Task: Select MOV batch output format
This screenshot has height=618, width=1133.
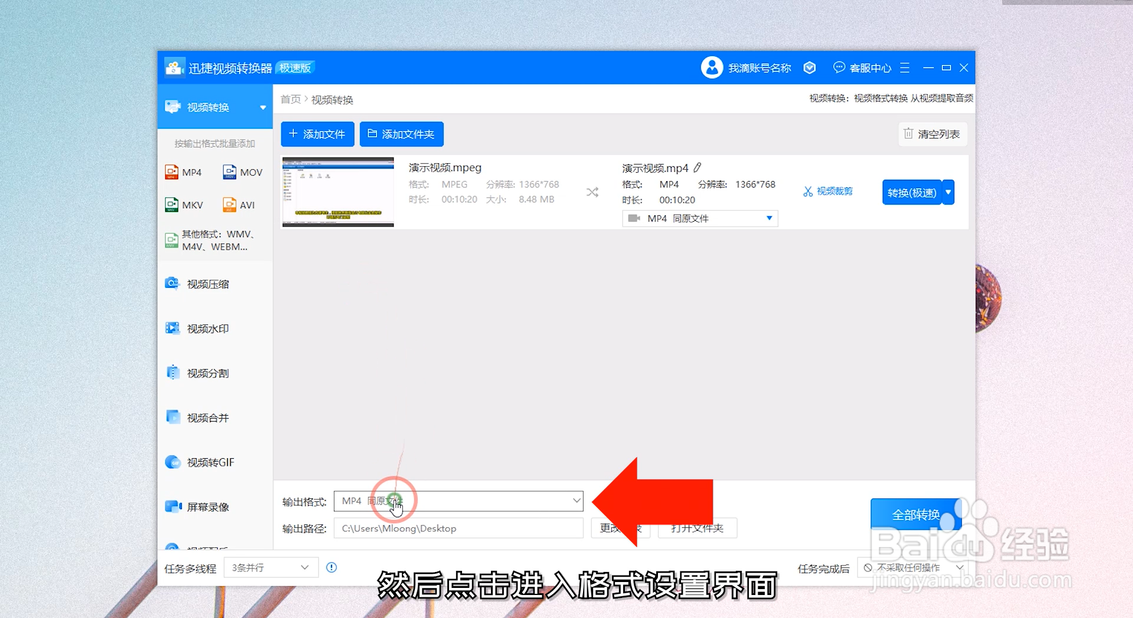Action: [x=243, y=172]
